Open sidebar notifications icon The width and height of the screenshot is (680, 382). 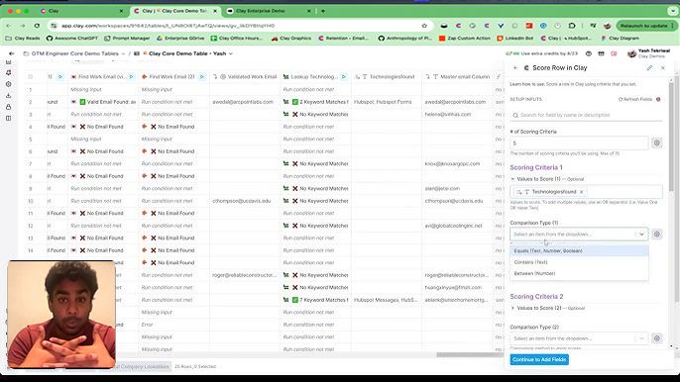(8, 73)
